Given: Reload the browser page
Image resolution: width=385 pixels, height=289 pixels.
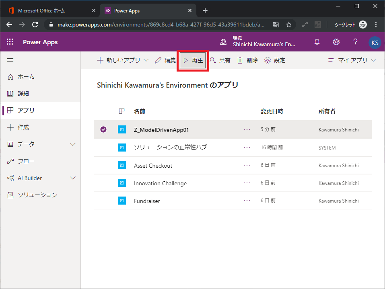Looking at the screenshot, I should (35, 25).
